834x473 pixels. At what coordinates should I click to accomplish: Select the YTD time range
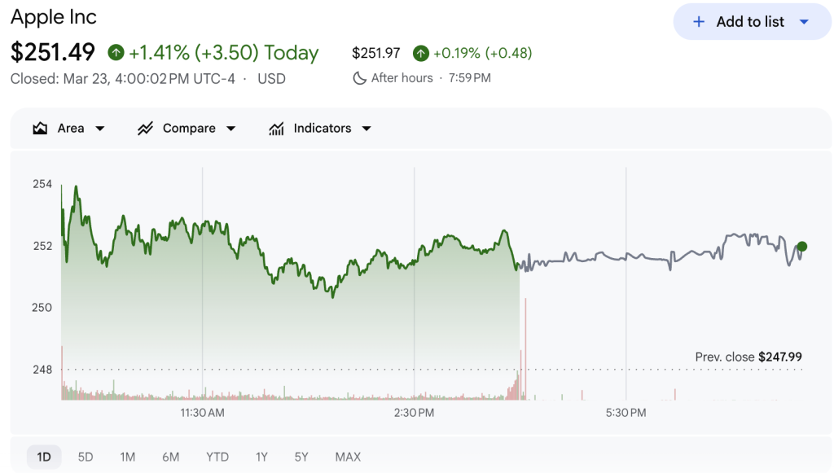[217, 457]
